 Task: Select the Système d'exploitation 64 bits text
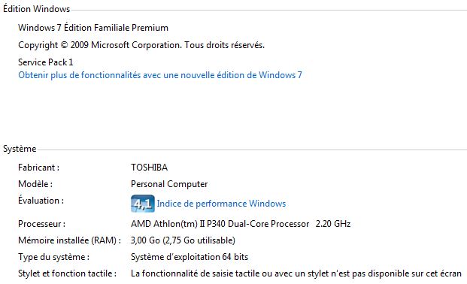(x=190, y=257)
